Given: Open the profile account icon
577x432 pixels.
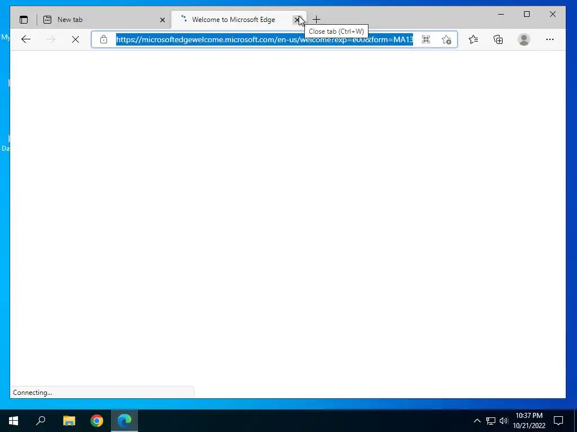Looking at the screenshot, I should [x=523, y=39].
